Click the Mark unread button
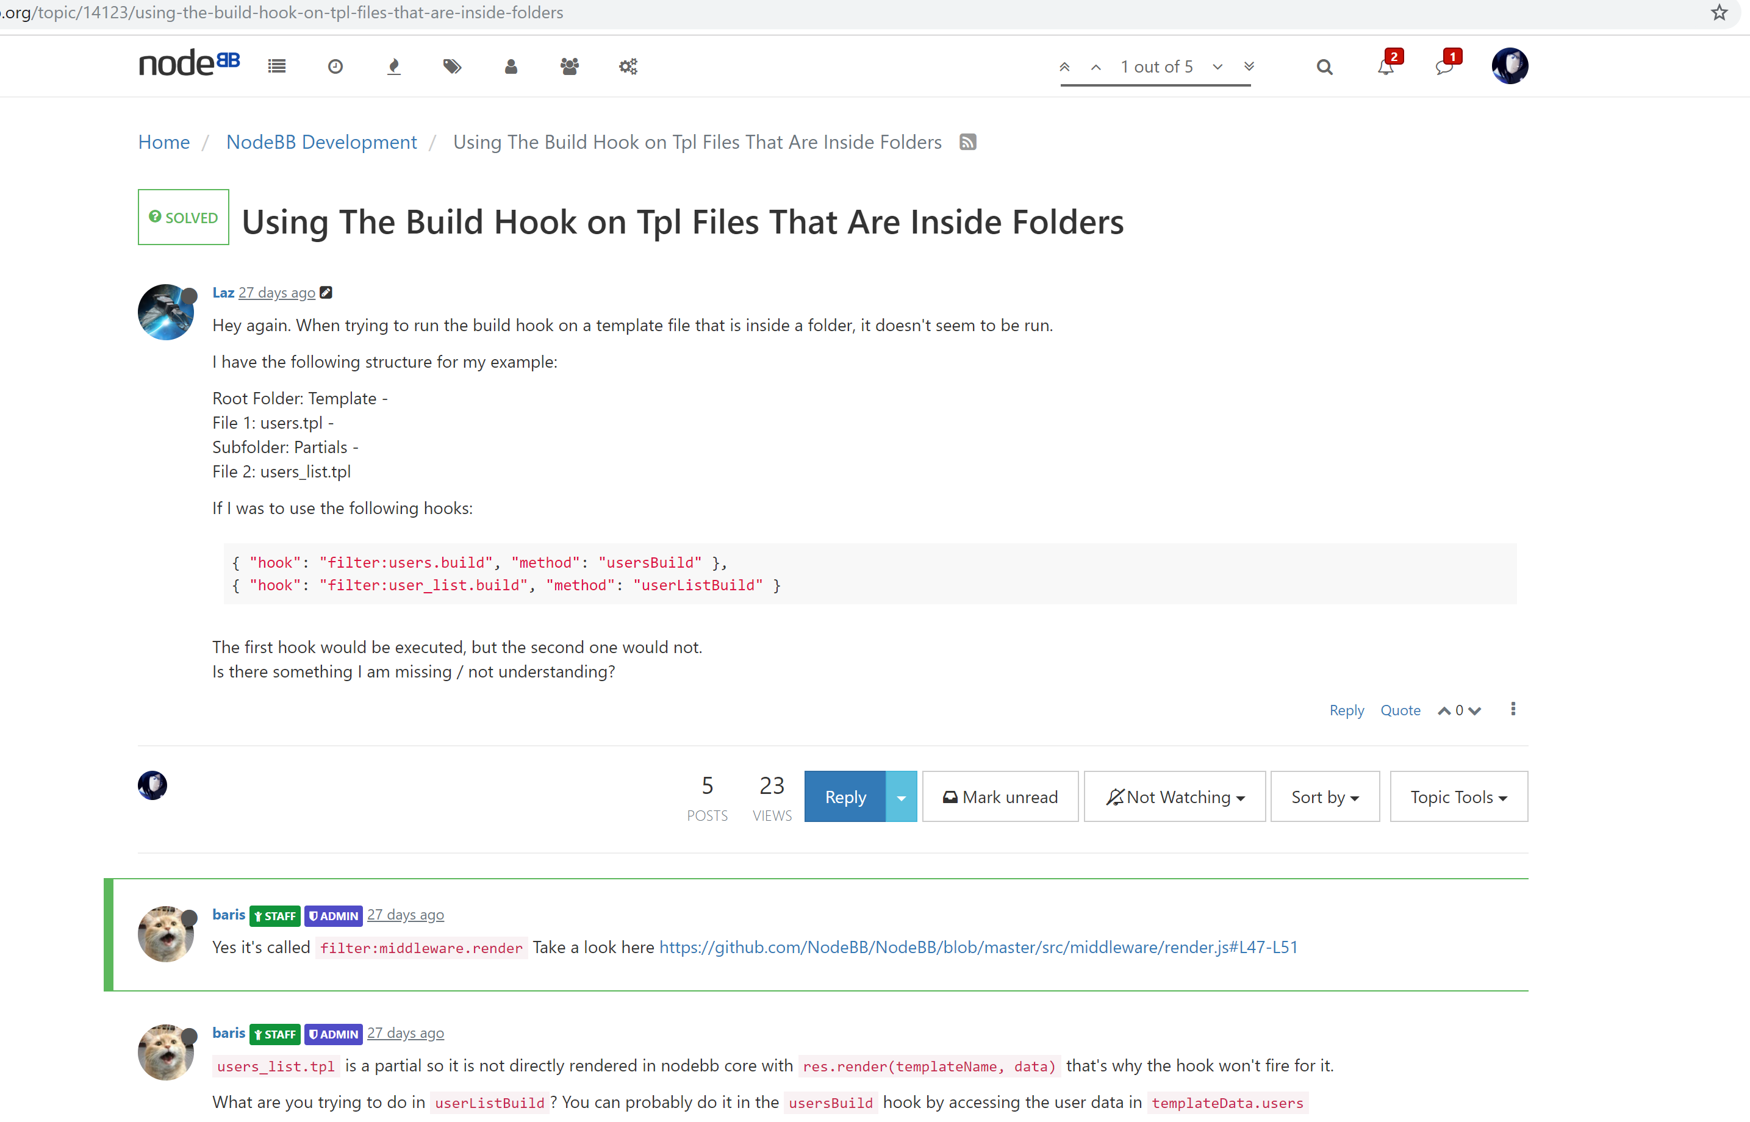The width and height of the screenshot is (1750, 1122). (x=1000, y=796)
